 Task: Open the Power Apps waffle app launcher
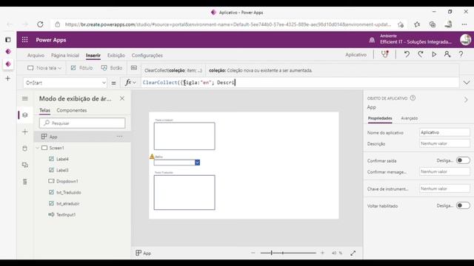(x=24, y=40)
